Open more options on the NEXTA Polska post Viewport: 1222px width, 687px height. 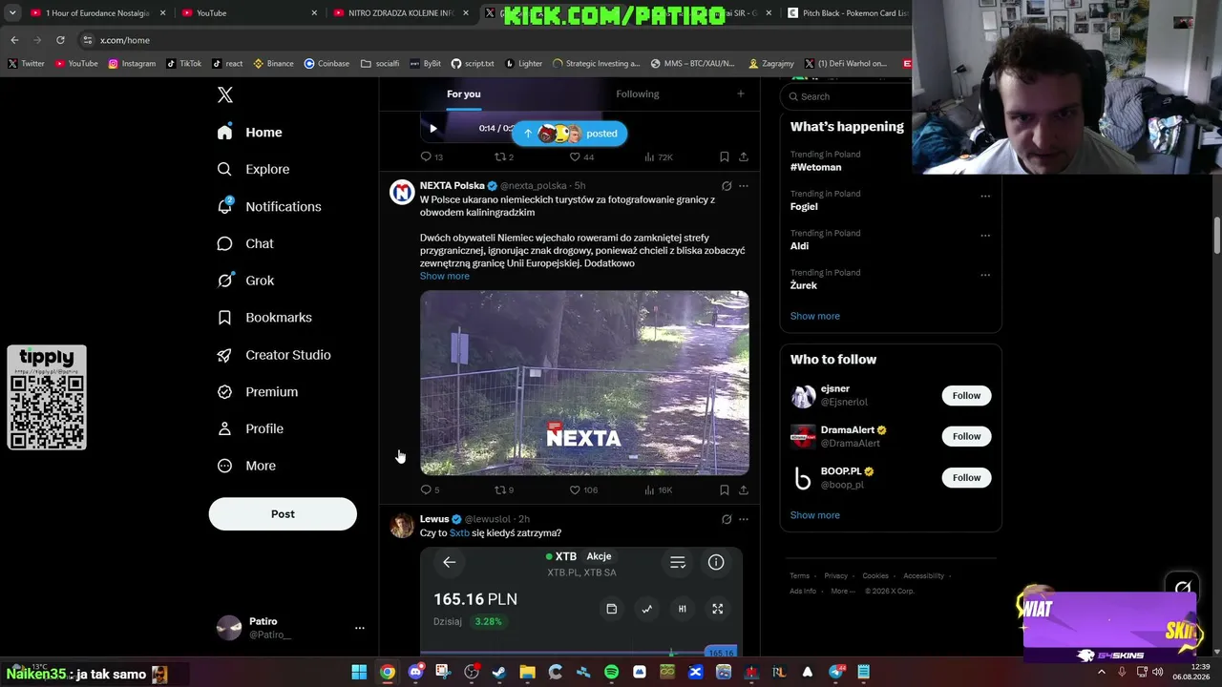[x=744, y=185]
